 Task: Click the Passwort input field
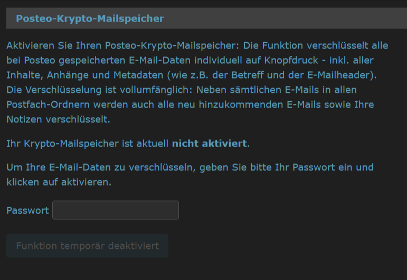[116, 210]
